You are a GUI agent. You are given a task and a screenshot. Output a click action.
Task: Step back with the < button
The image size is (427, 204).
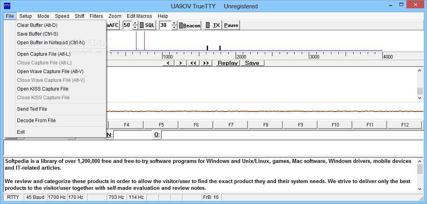168,63
